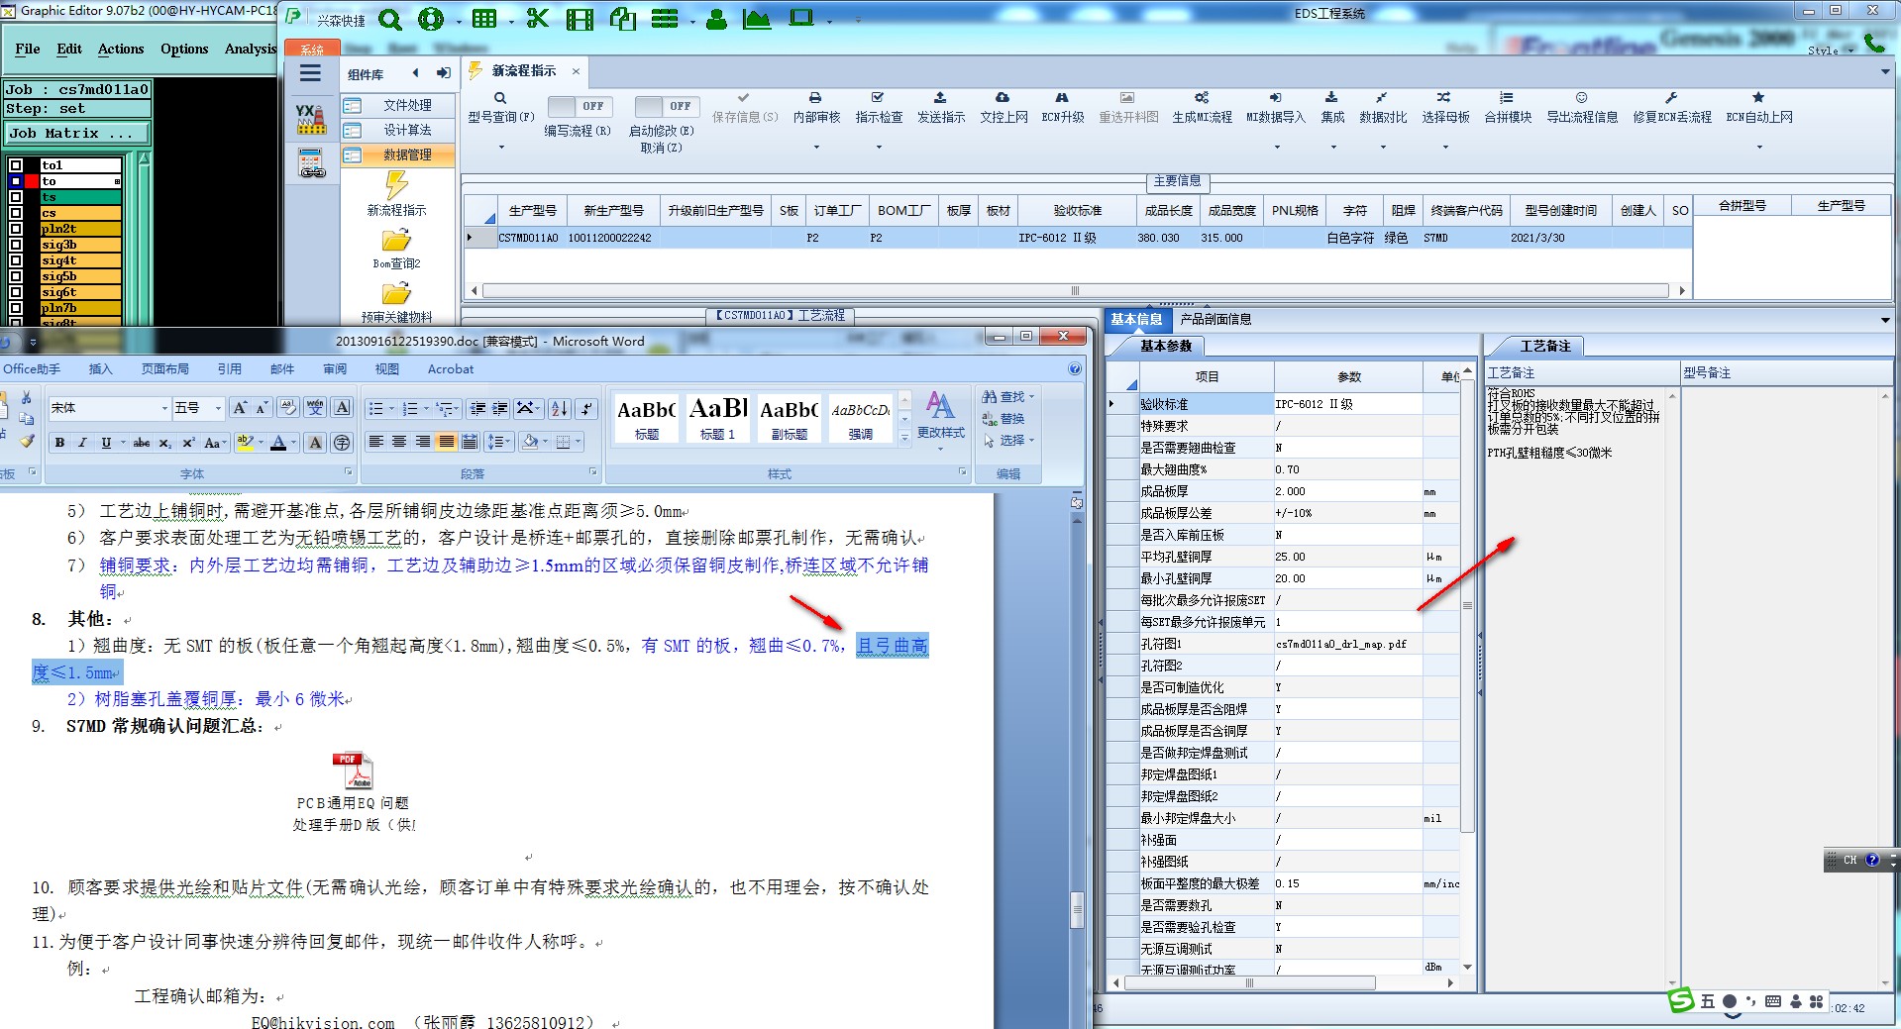Toggle checkbox for layer sig3b

pyautogui.click(x=16, y=245)
